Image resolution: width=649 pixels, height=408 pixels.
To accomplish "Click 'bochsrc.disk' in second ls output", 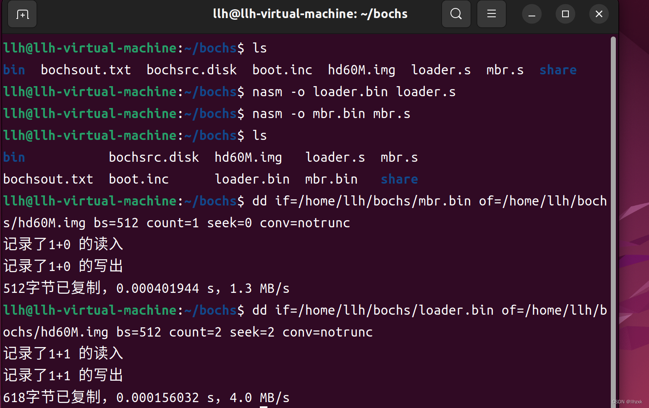I will pyautogui.click(x=154, y=157).
